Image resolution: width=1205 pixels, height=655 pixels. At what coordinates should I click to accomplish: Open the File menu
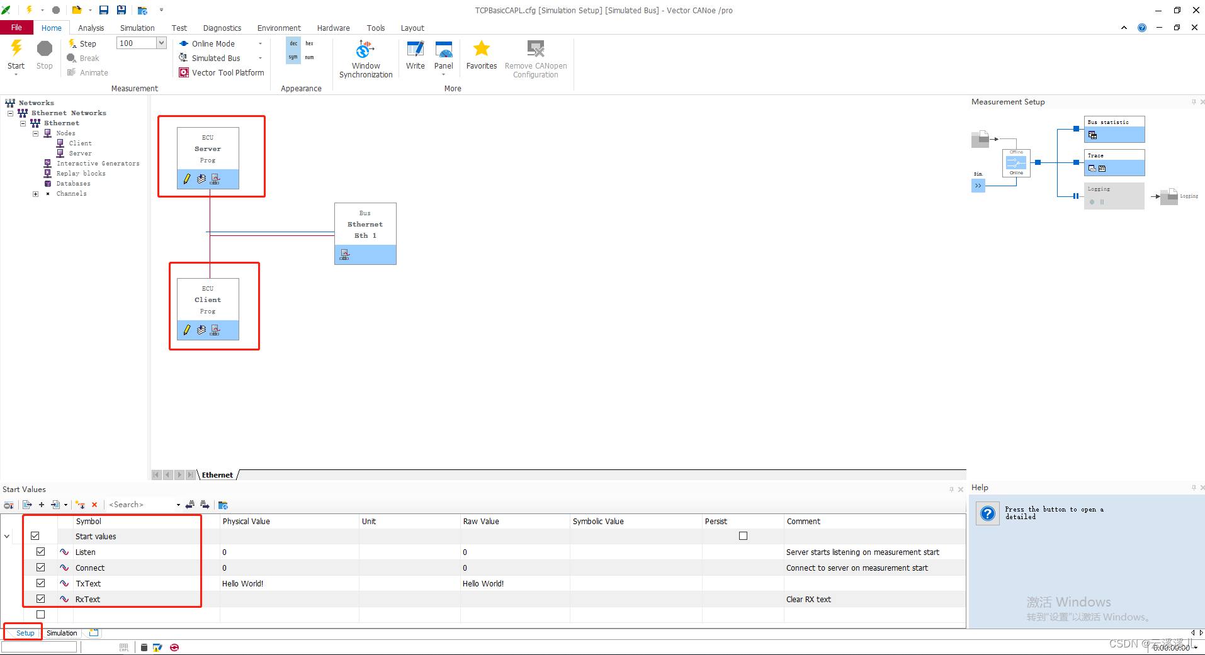16,28
